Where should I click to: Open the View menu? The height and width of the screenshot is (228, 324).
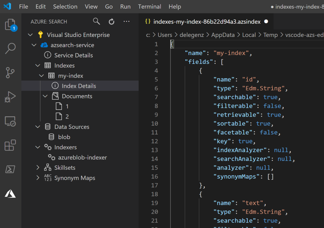(91, 6)
